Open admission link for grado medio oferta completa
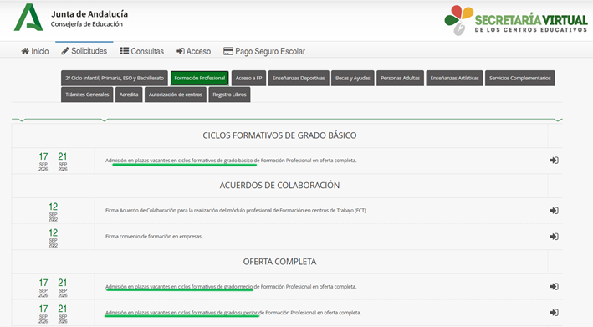This screenshot has height=327, width=593. pyautogui.click(x=231, y=287)
